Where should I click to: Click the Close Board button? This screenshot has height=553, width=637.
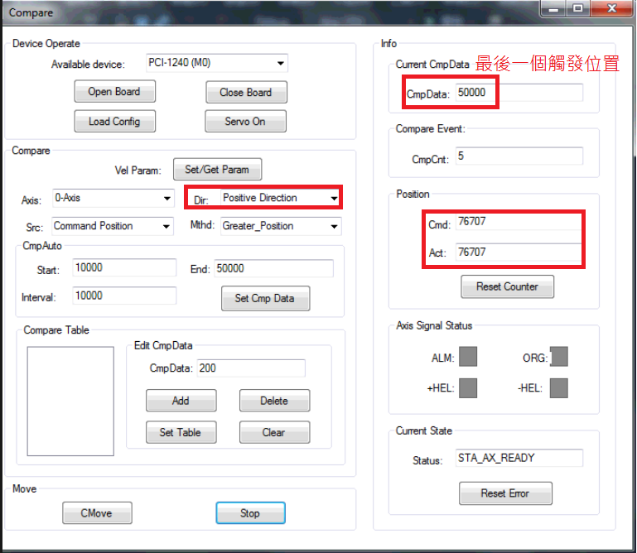(246, 92)
